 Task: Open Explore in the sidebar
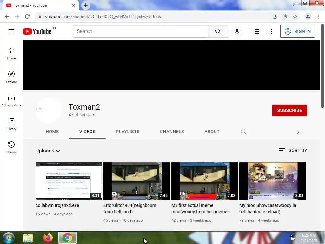coord(11,77)
